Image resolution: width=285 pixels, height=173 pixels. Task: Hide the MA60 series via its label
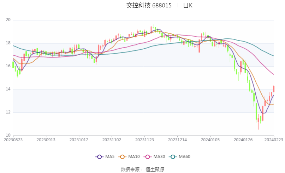pos(184,157)
